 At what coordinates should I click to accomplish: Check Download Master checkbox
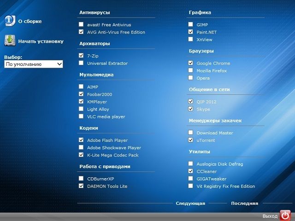[x=190, y=133]
